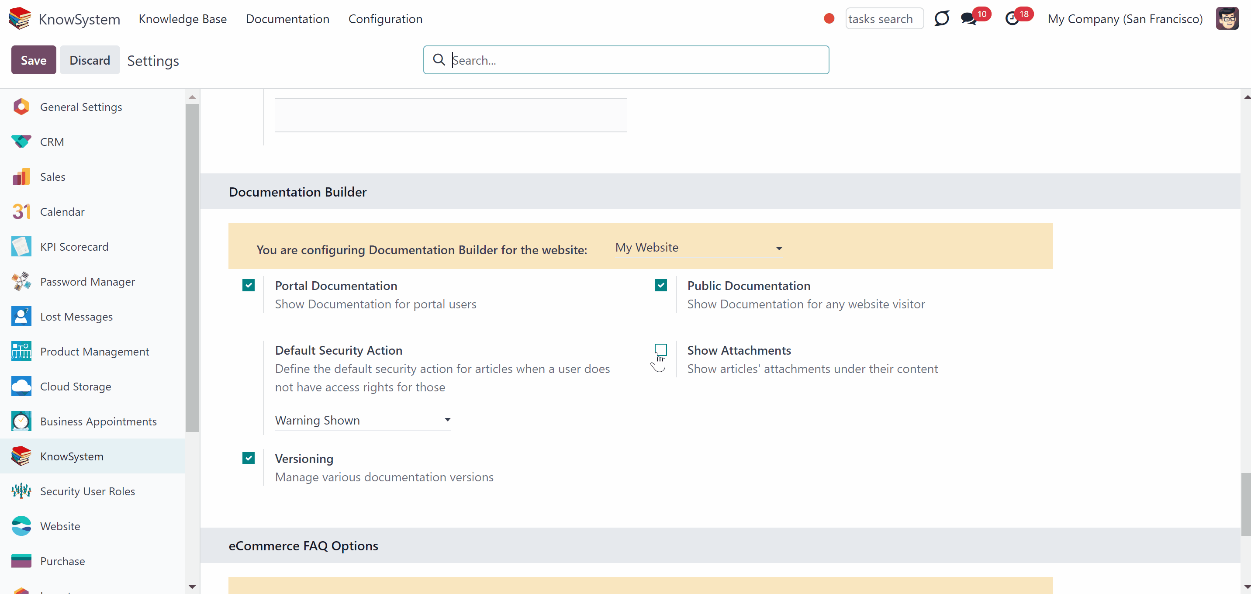
Task: Open the Configuration menu
Action: (x=385, y=19)
